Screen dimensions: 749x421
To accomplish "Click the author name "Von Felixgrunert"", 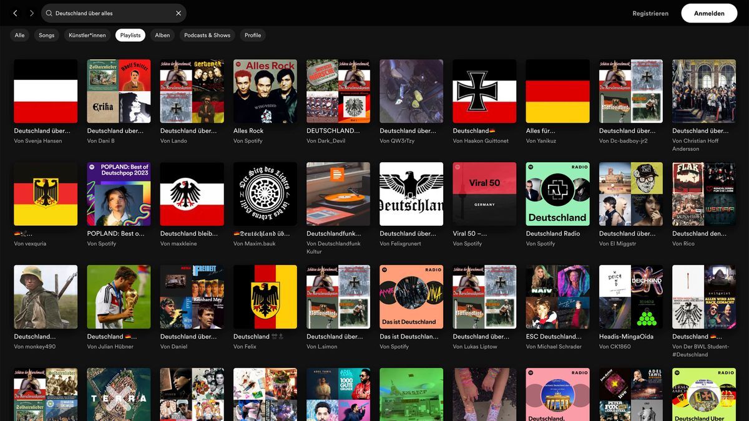I will pos(400,244).
